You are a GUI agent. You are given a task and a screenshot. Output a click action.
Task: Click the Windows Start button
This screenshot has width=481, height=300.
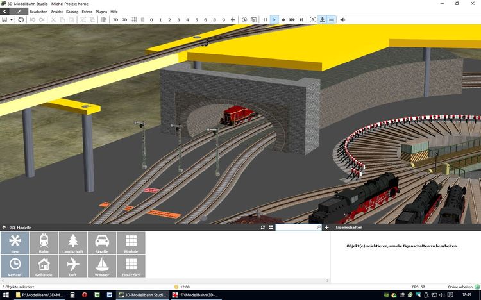(6, 295)
